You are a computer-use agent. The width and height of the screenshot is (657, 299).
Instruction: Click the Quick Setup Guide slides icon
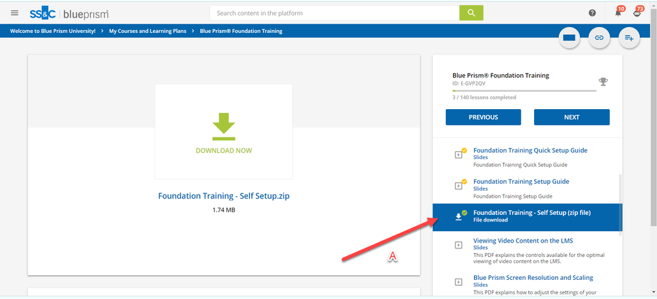point(459,154)
